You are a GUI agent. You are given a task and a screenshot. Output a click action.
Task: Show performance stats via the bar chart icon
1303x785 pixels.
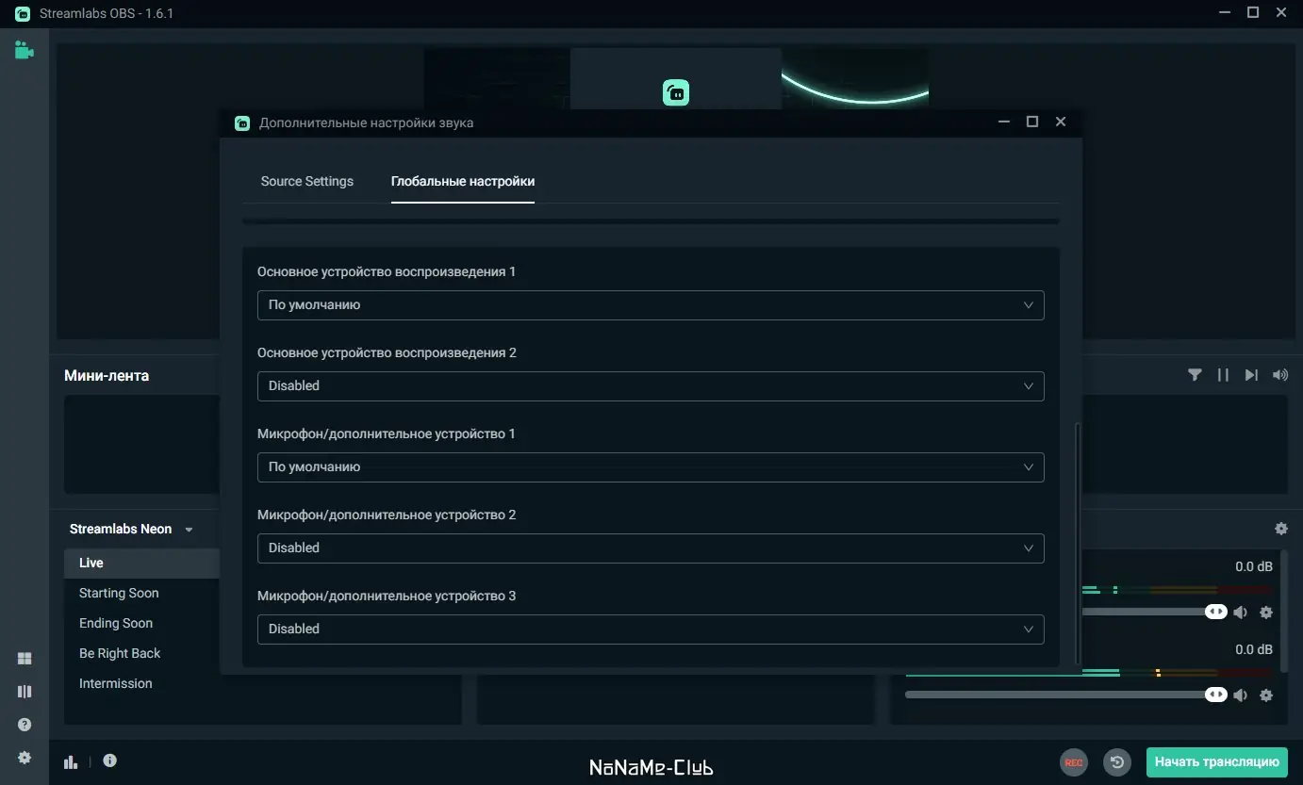[70, 761]
